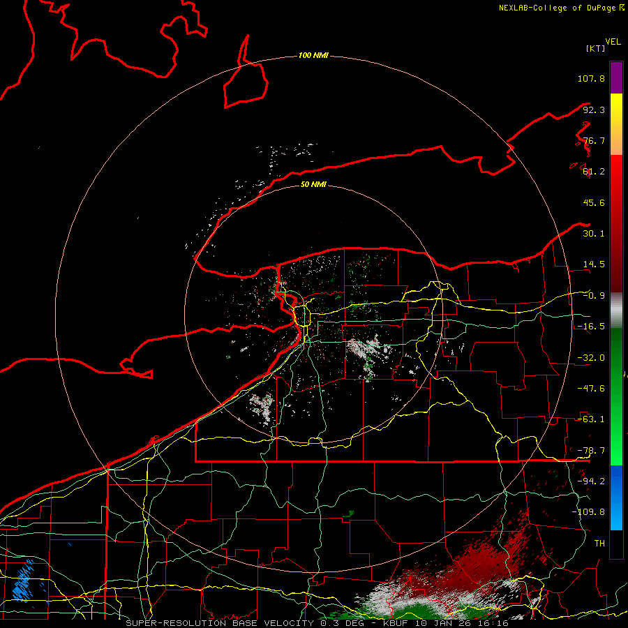Click the TH label on the legend
Image resolution: width=628 pixels, height=628 pixels.
tap(599, 543)
